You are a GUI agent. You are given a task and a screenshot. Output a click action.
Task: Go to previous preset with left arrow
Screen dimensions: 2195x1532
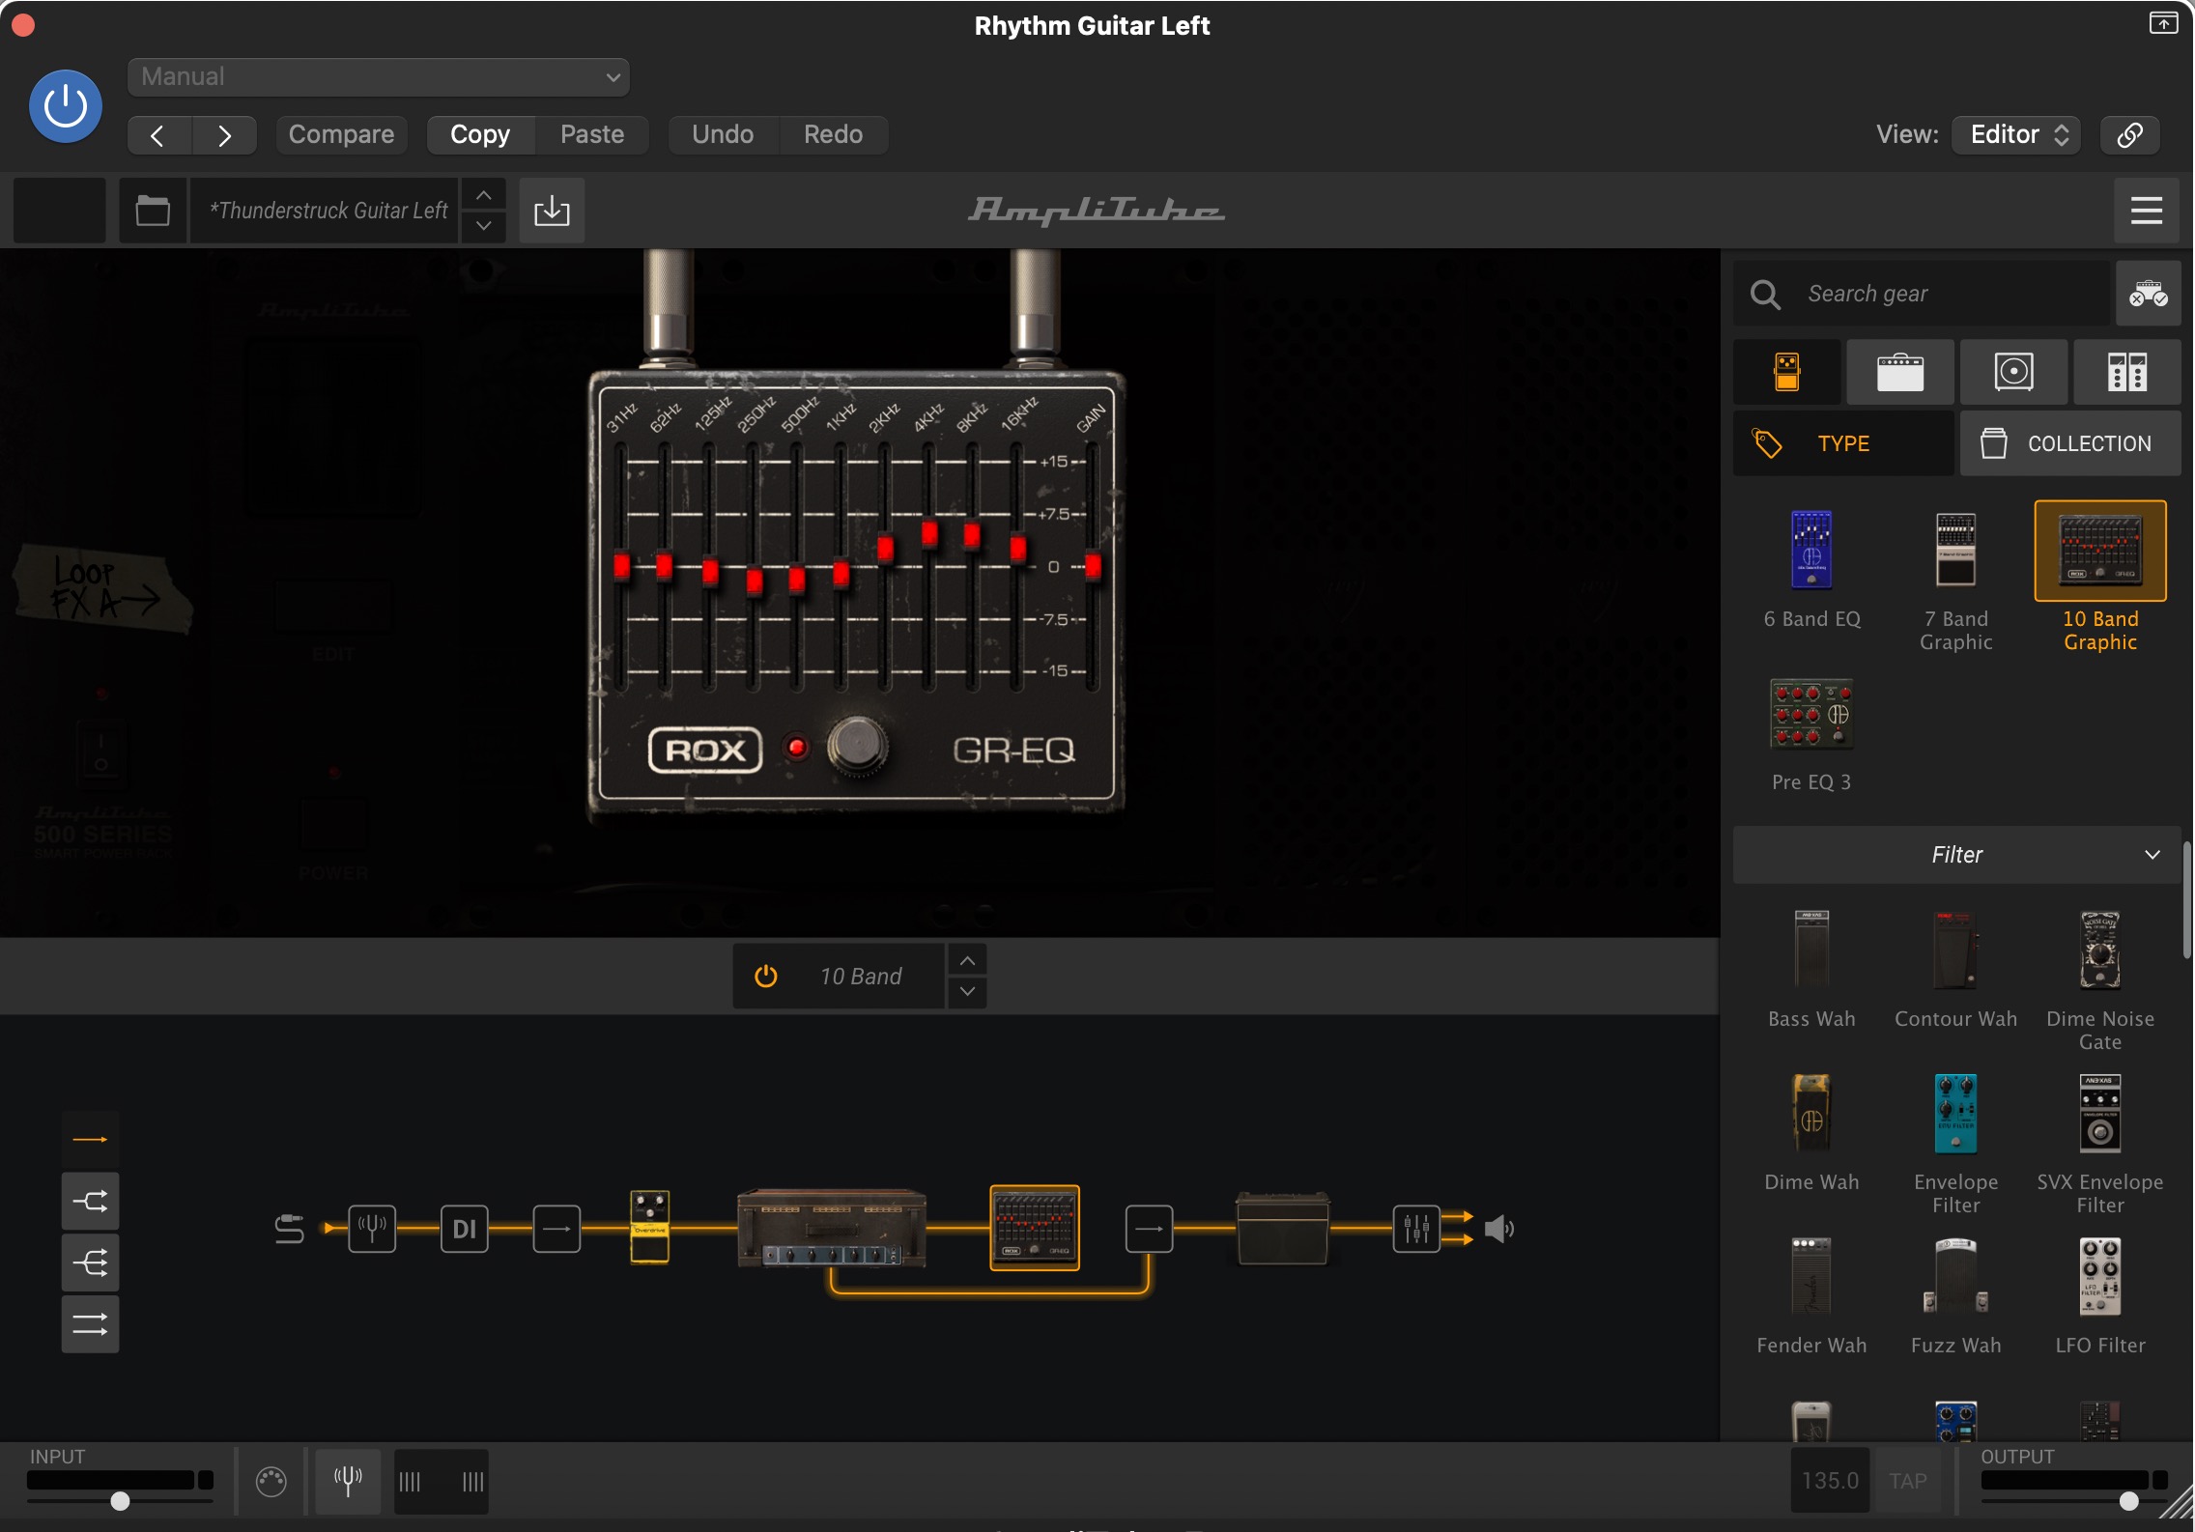point(158,135)
